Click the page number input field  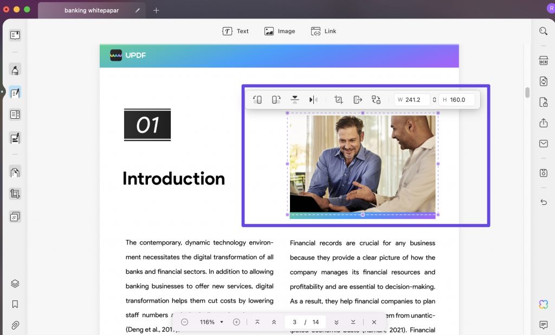click(x=294, y=321)
